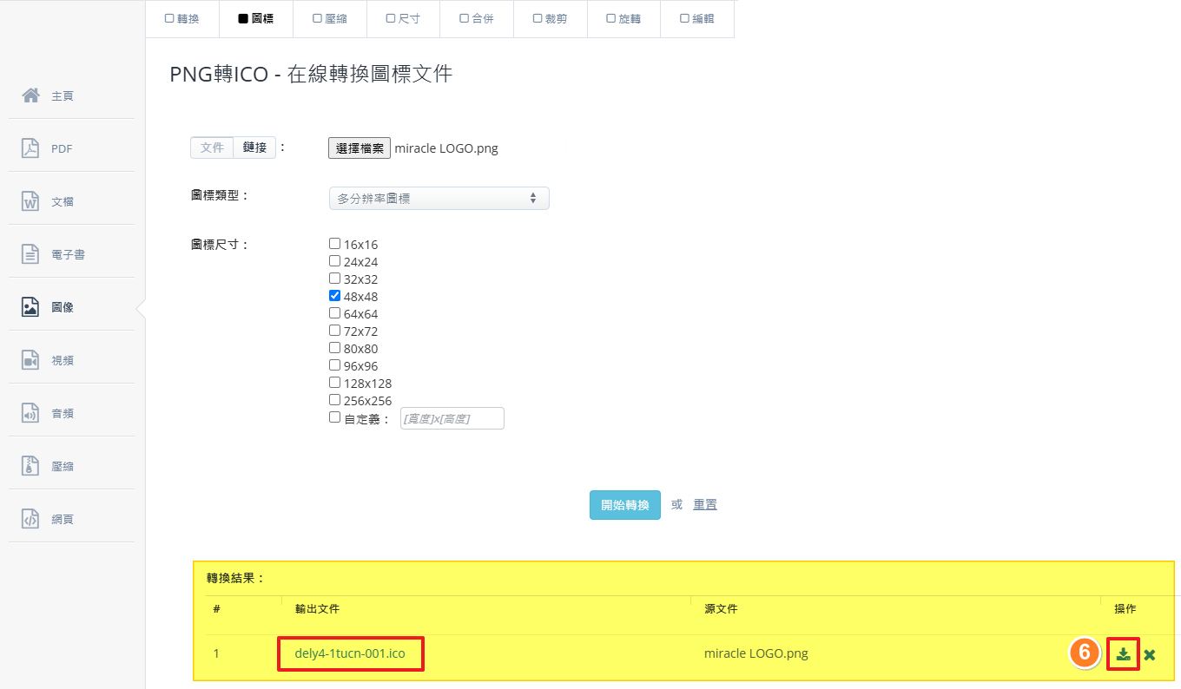Switch to the 轉換 convert tab

coord(182,19)
